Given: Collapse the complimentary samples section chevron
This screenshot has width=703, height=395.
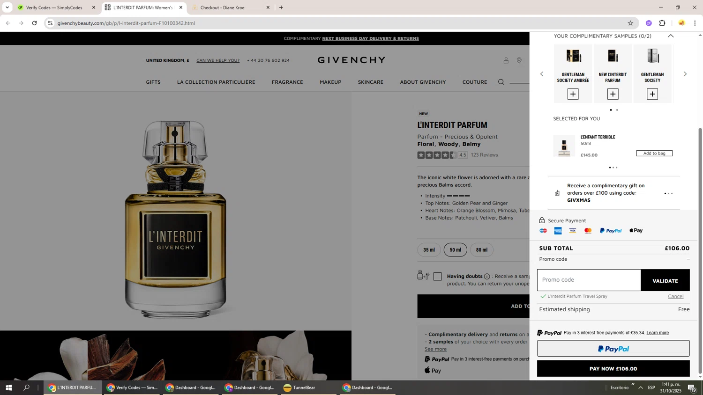Looking at the screenshot, I should (x=671, y=36).
